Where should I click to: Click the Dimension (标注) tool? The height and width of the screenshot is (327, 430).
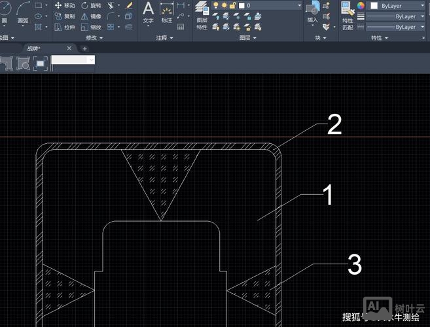pos(166,12)
